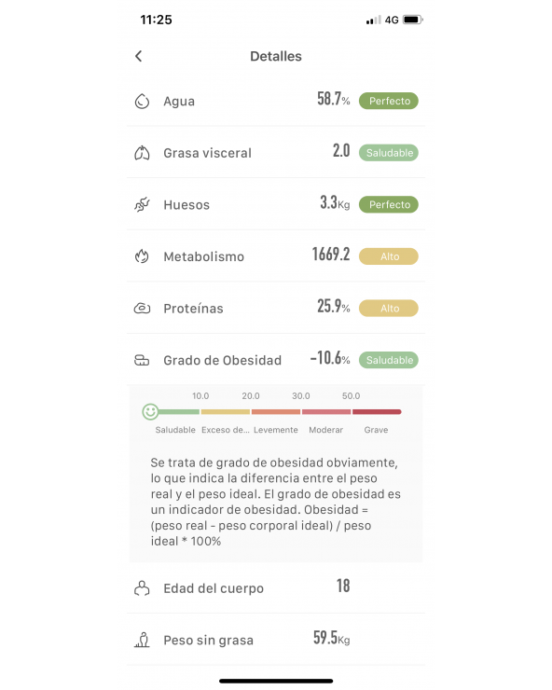Open the Edad del cuerpo row

coord(276,588)
